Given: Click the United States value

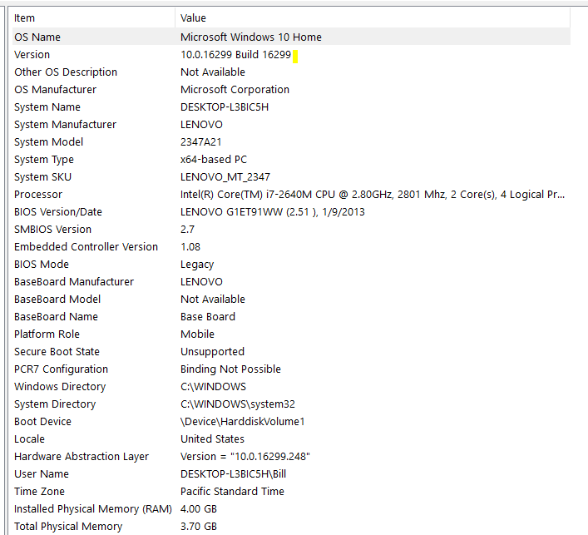Looking at the screenshot, I should tap(212, 439).
